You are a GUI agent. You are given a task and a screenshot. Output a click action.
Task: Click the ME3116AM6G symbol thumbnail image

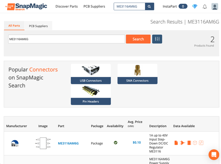tap(43, 143)
